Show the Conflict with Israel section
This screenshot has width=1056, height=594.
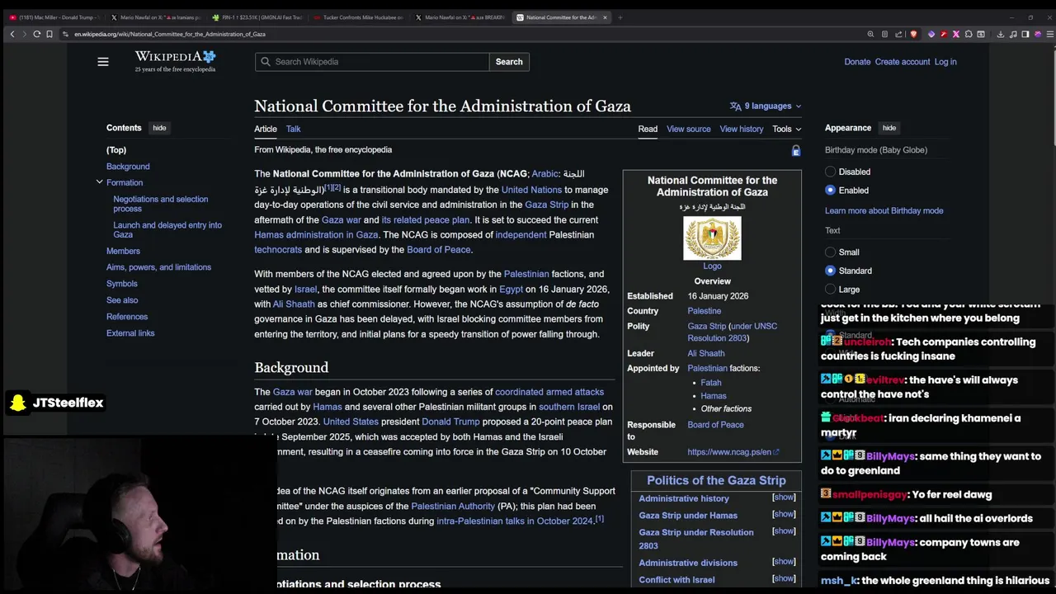(x=783, y=578)
